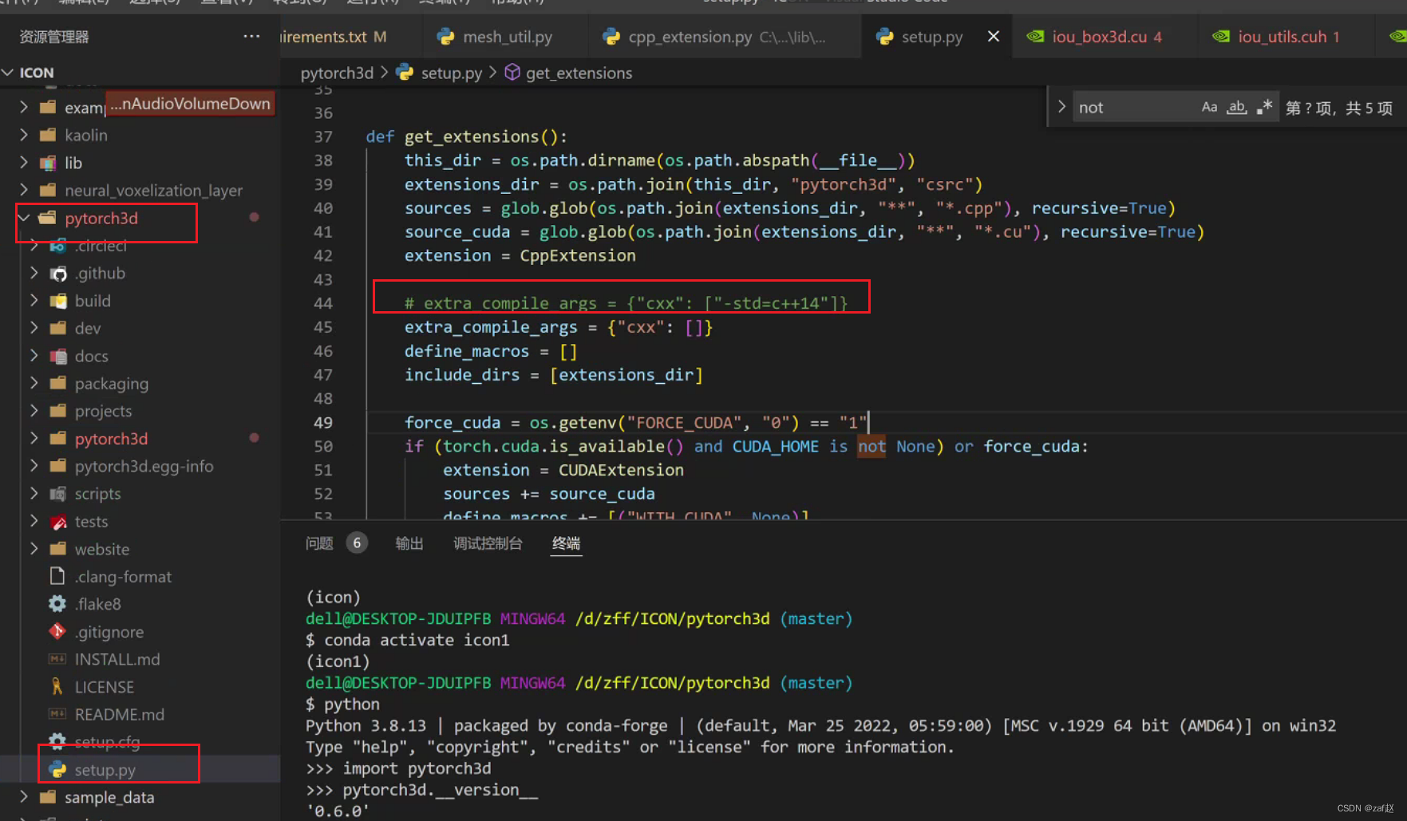Click the NVIDIA icon on the iou_box3d.cu tab

1035,36
